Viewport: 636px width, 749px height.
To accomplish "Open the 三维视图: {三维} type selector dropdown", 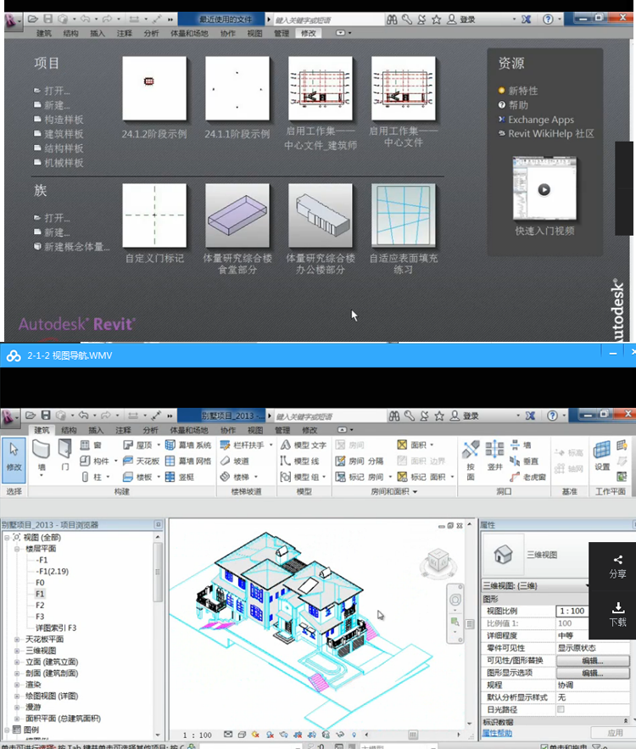I will [x=535, y=585].
